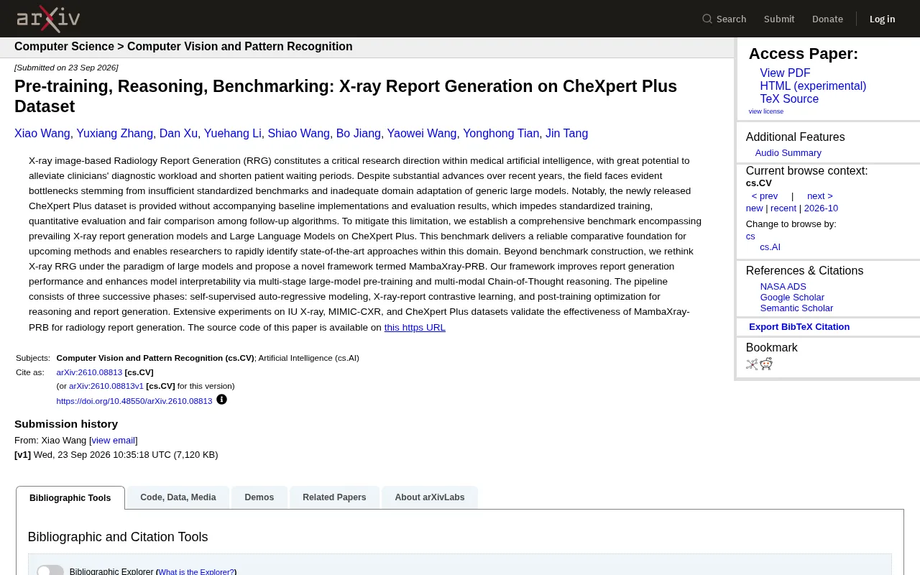Open Semantic Scholar references
This screenshot has width=920, height=575.
(x=796, y=308)
